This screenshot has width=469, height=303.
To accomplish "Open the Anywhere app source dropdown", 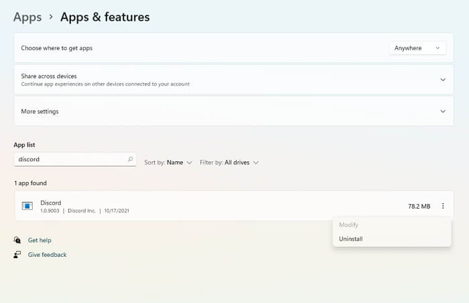I will coord(417,48).
